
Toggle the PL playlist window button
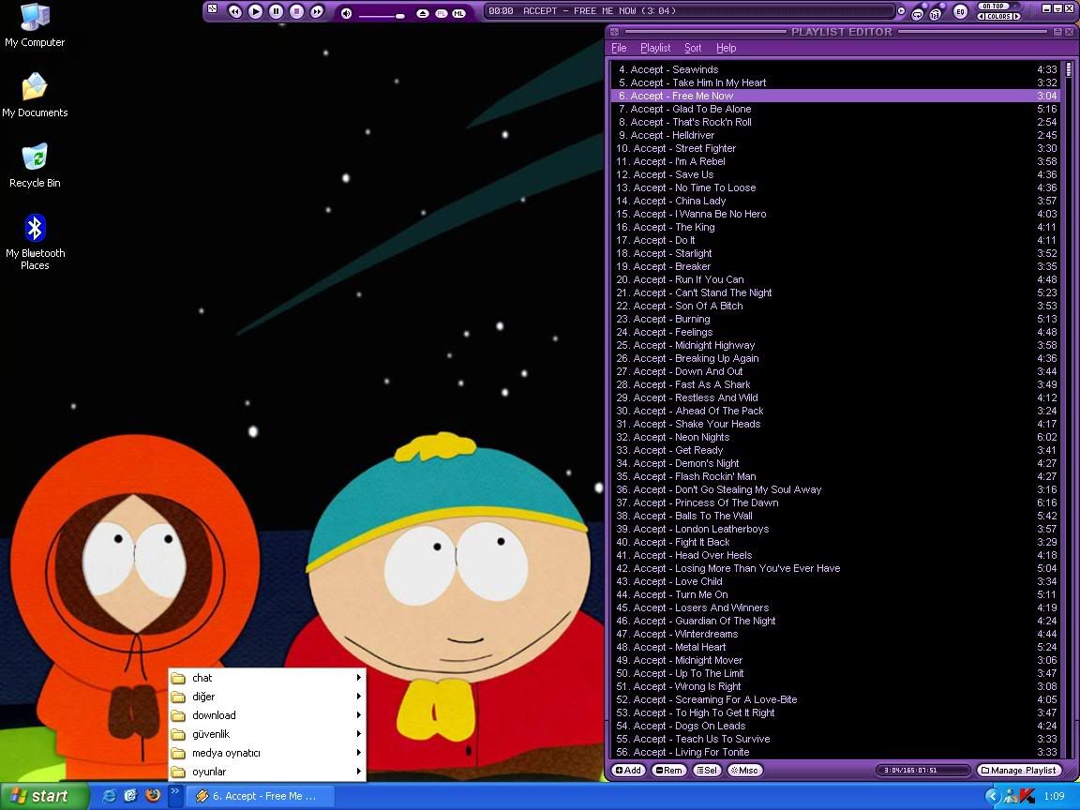pos(442,13)
